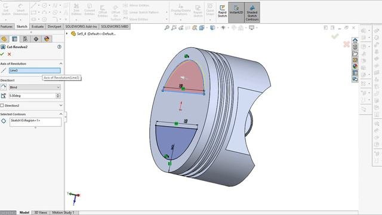
Task: Click the Convert Entities tool
Action: 90,10
